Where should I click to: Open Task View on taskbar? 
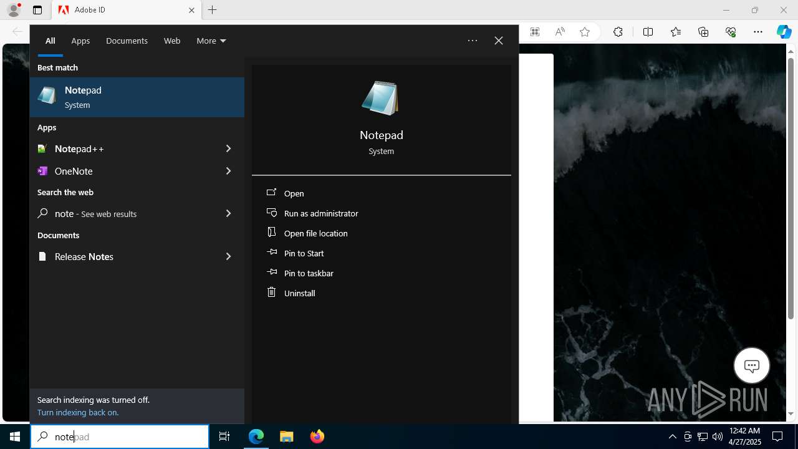point(224,437)
